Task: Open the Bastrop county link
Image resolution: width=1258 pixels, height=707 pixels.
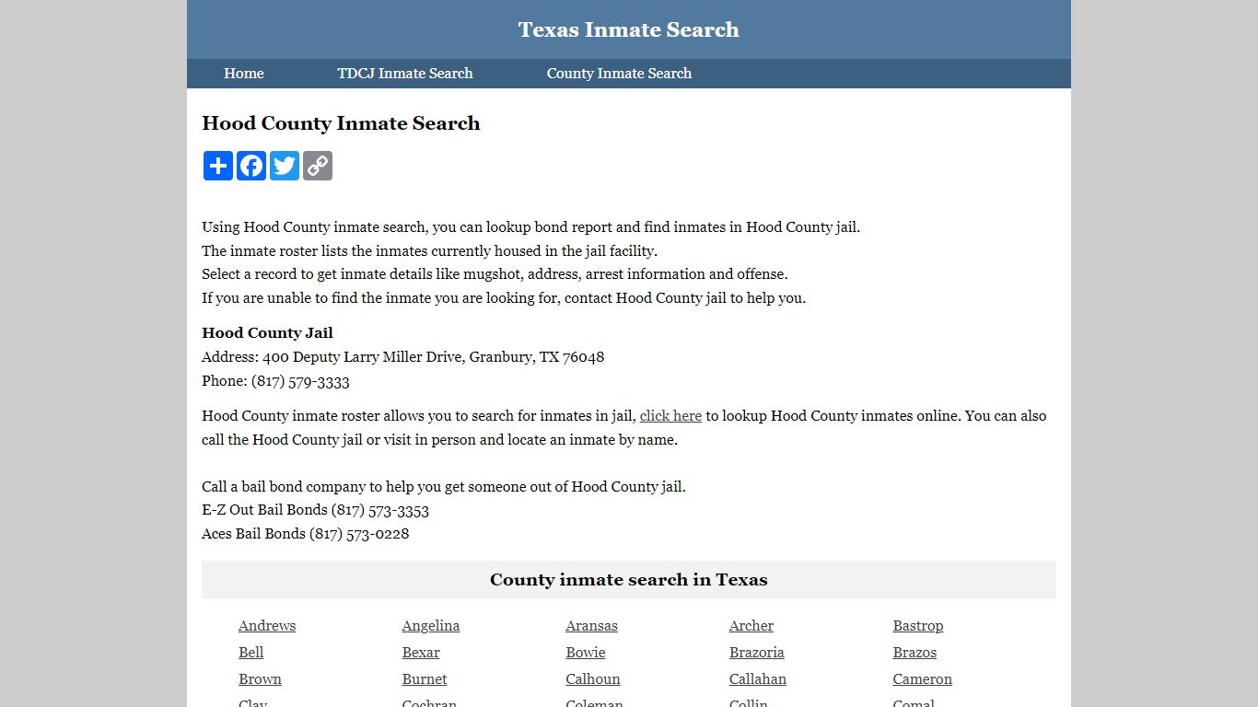Action: (x=917, y=625)
